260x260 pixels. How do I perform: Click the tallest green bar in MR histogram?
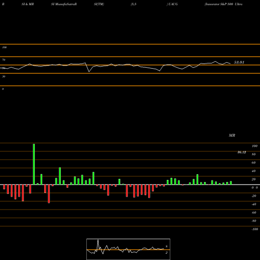(34, 164)
